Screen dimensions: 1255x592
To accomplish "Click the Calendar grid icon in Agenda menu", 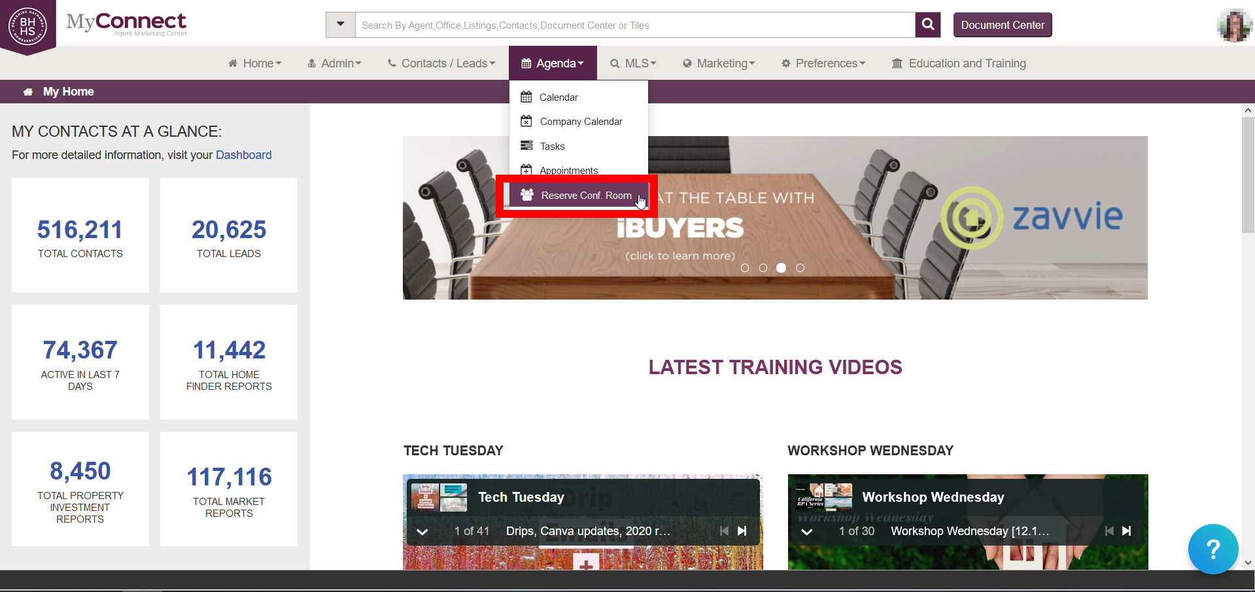I will click(x=526, y=97).
